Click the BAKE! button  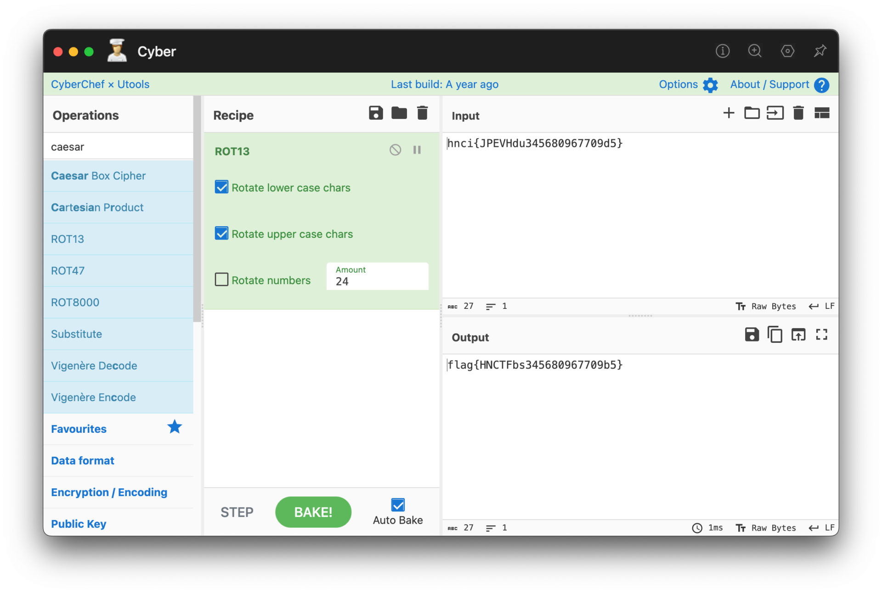(x=313, y=512)
